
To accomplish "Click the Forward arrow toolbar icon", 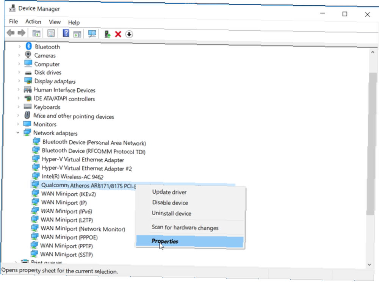I will coord(22,33).
